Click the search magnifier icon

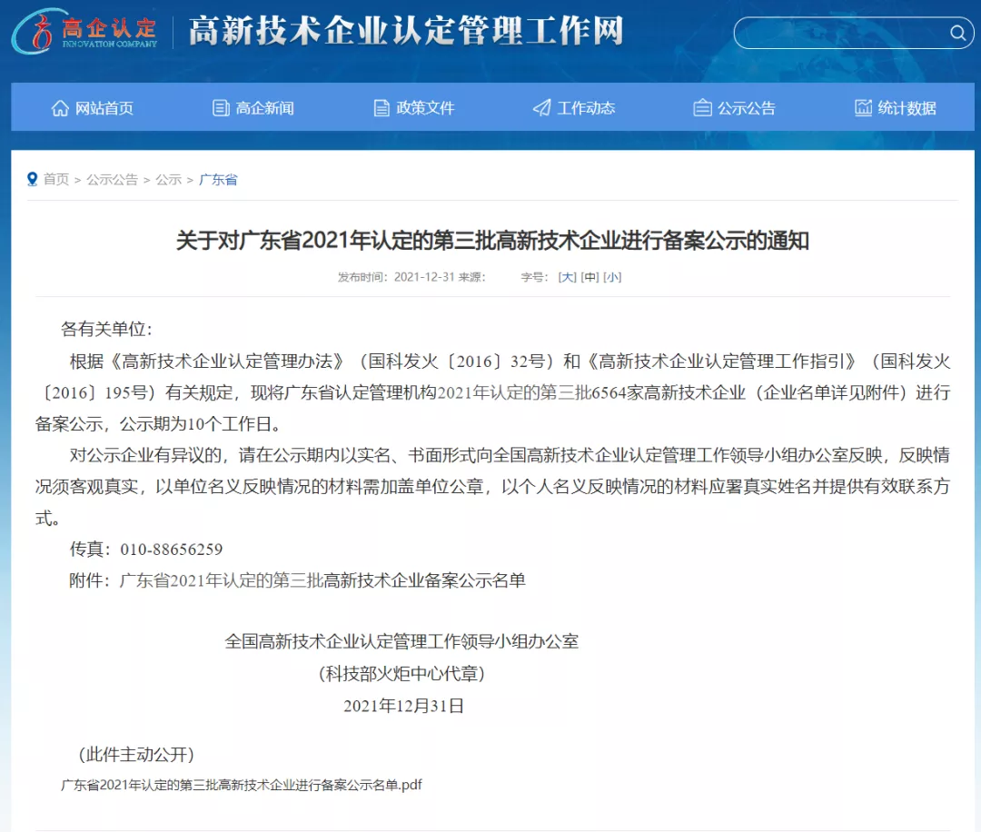(x=957, y=34)
